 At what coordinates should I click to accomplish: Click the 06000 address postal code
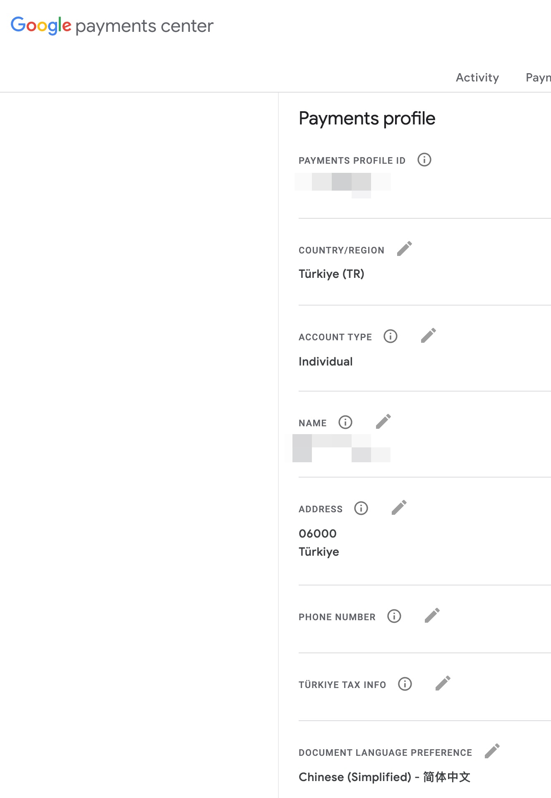tap(318, 534)
